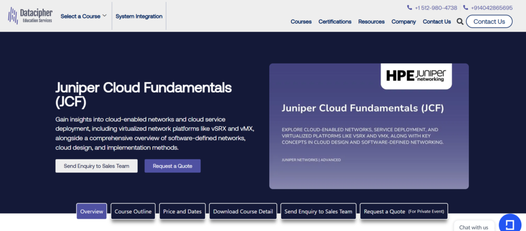Open Request a Quote (For Private Event) tab
Image resolution: width=526 pixels, height=231 pixels.
tap(404, 211)
